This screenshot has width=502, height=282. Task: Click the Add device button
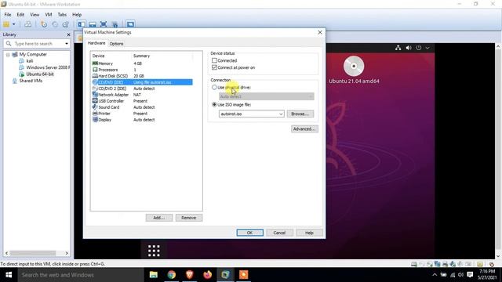tap(159, 218)
